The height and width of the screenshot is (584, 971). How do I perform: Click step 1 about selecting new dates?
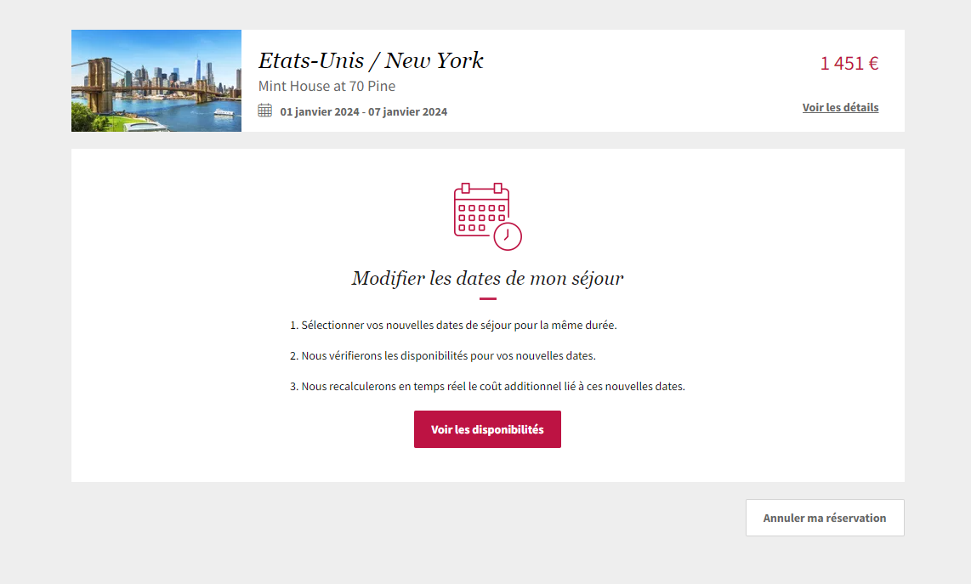453,325
